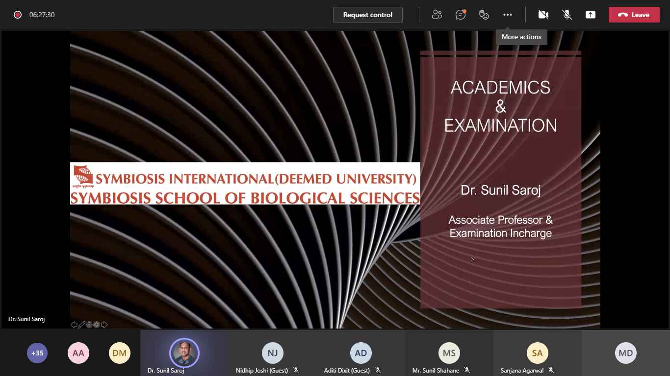Open the meeting chat
Screen dimensions: 670x376
(x=460, y=15)
